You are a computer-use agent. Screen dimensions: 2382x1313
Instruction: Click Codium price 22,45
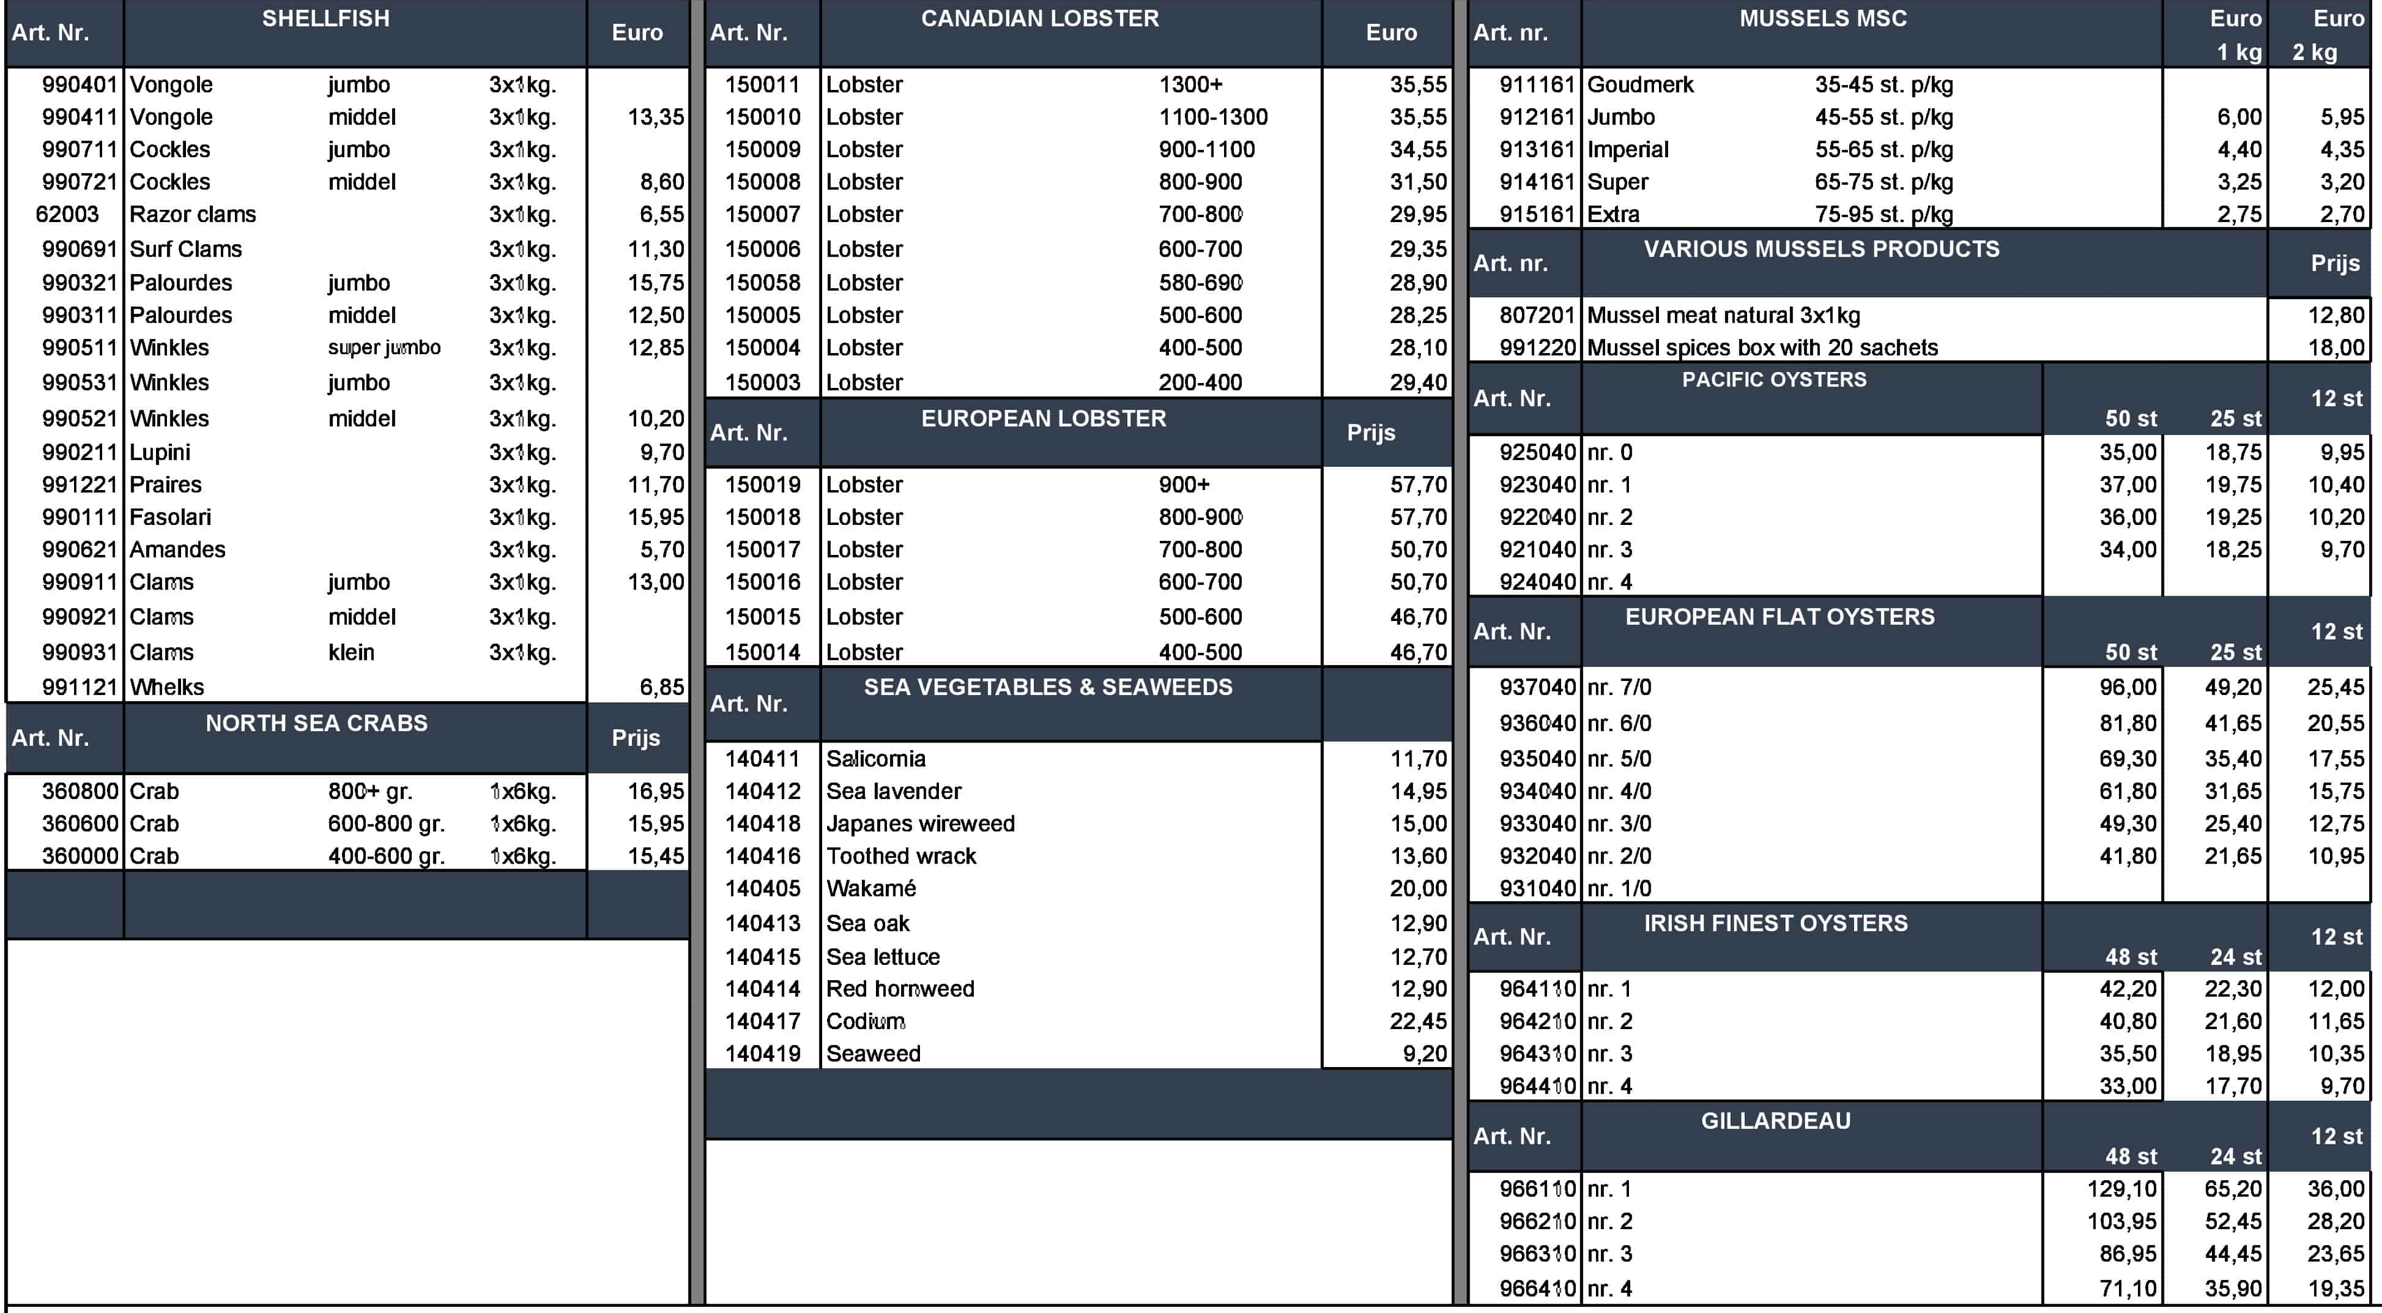point(1417,1022)
